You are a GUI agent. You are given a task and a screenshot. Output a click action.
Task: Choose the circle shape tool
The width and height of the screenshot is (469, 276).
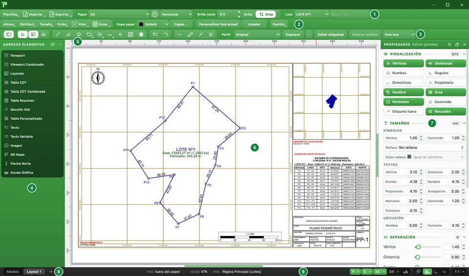tap(100, 35)
